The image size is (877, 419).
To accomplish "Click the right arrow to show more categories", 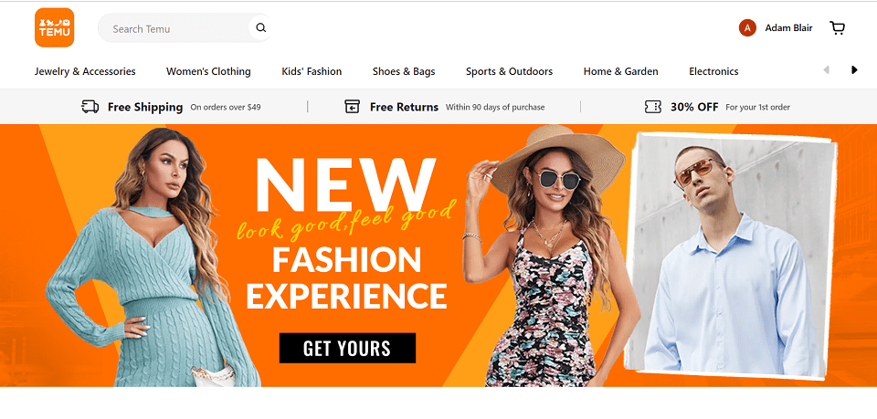I will tap(854, 69).
